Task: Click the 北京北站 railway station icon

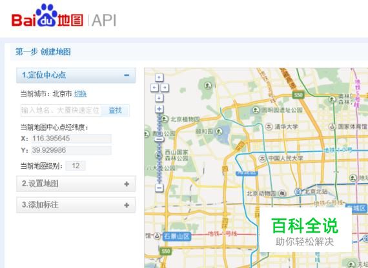Action: (298, 191)
